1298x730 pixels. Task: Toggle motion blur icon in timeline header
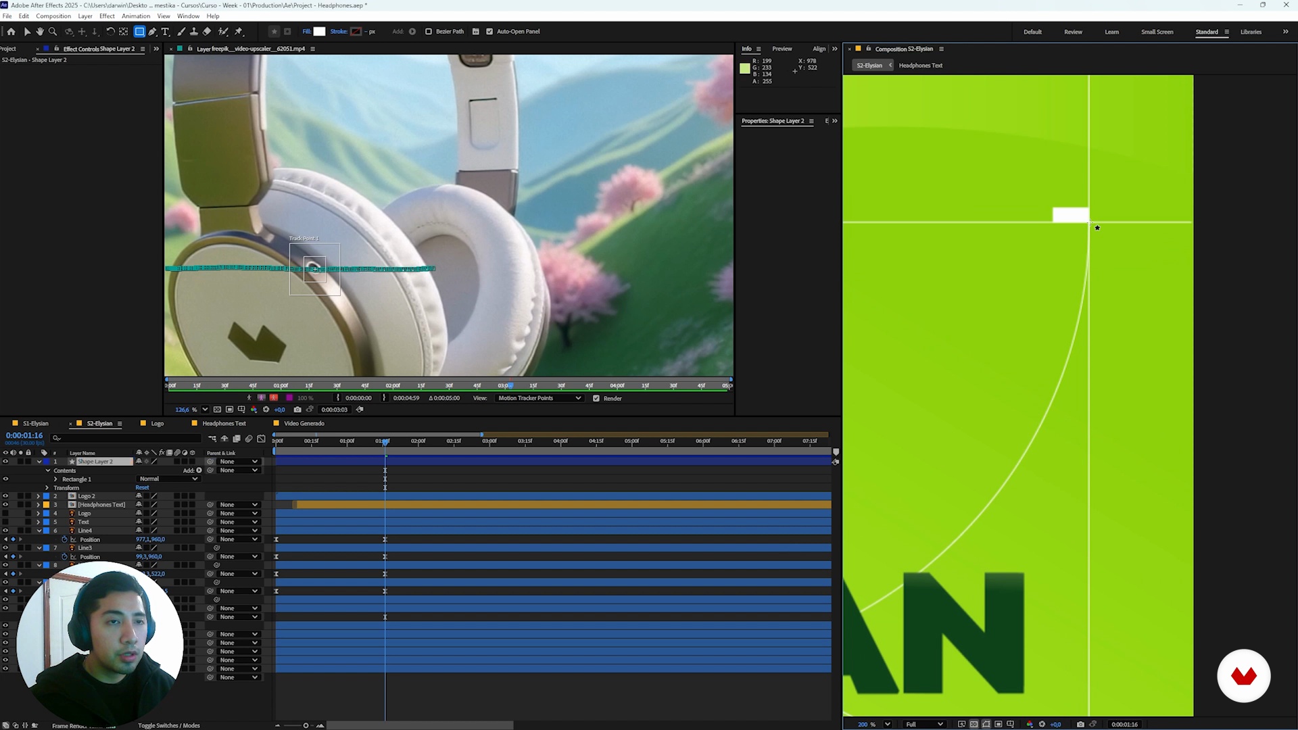pos(249,439)
